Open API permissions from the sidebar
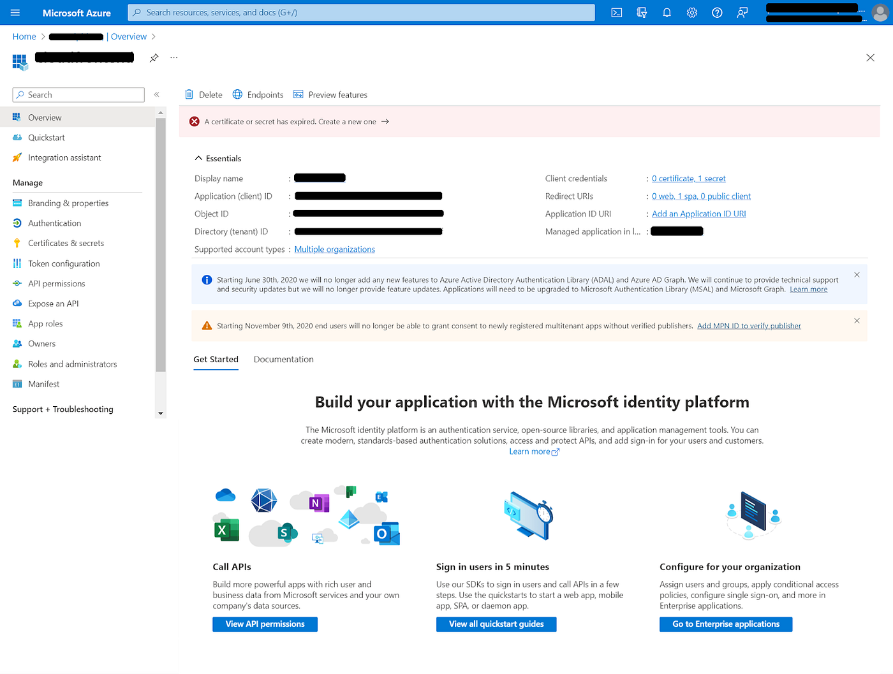 coord(55,283)
